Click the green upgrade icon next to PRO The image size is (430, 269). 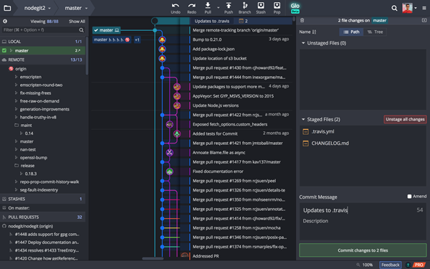click(x=408, y=265)
